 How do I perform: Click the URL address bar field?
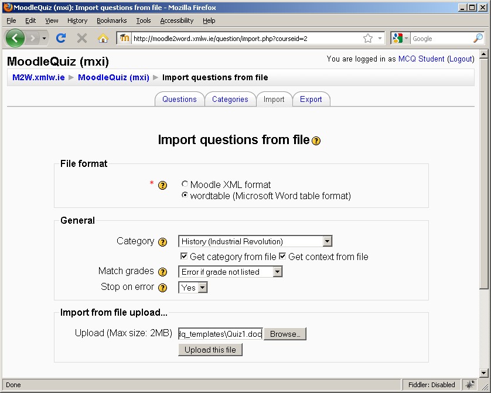tap(246, 39)
